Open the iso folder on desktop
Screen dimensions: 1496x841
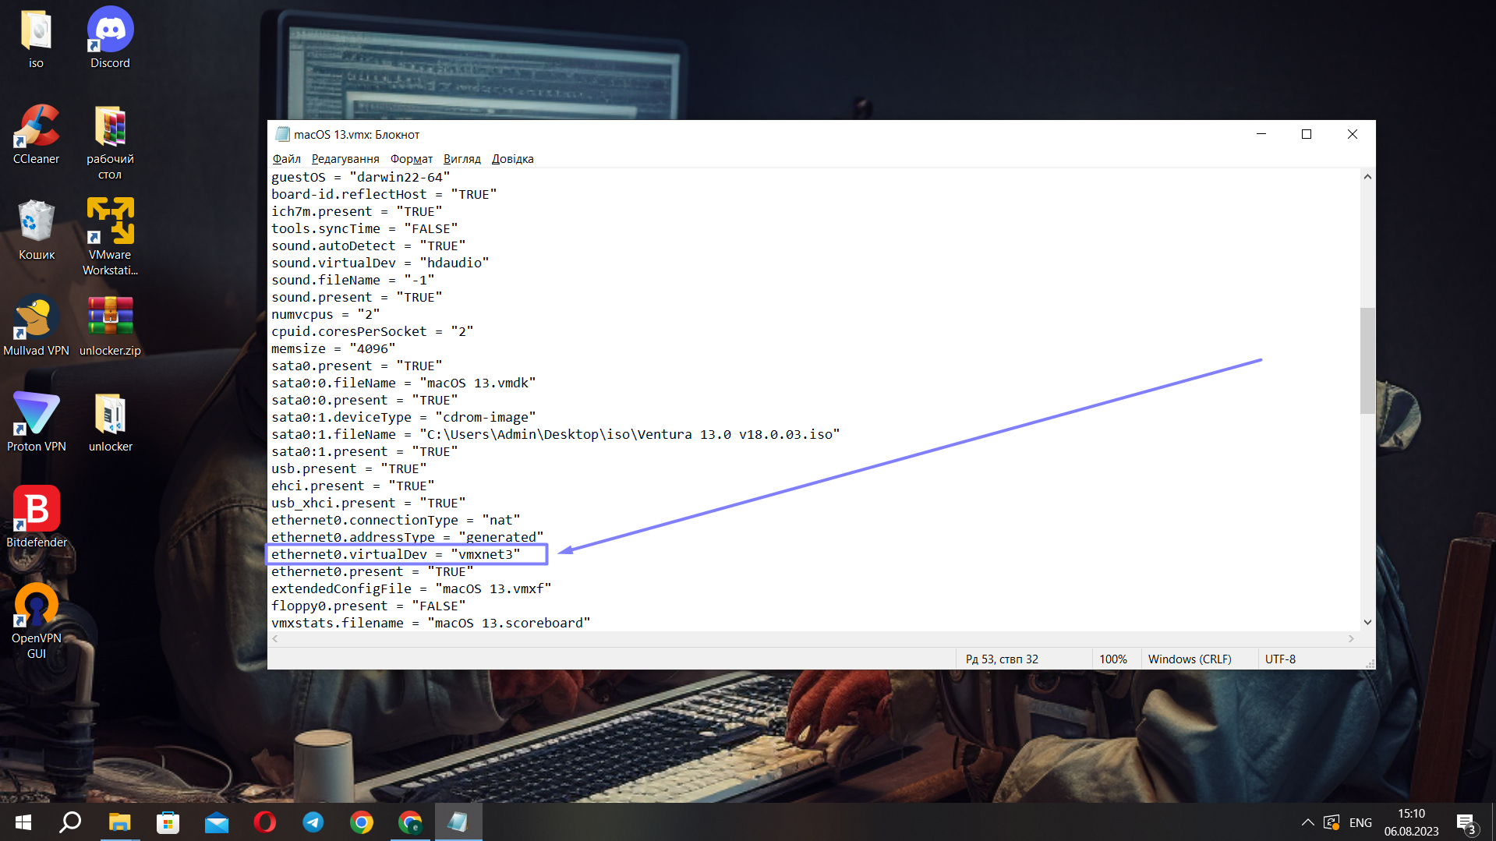[x=36, y=39]
